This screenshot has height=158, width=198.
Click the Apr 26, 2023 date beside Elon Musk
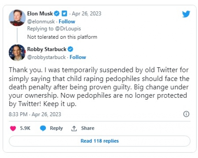click(x=87, y=14)
